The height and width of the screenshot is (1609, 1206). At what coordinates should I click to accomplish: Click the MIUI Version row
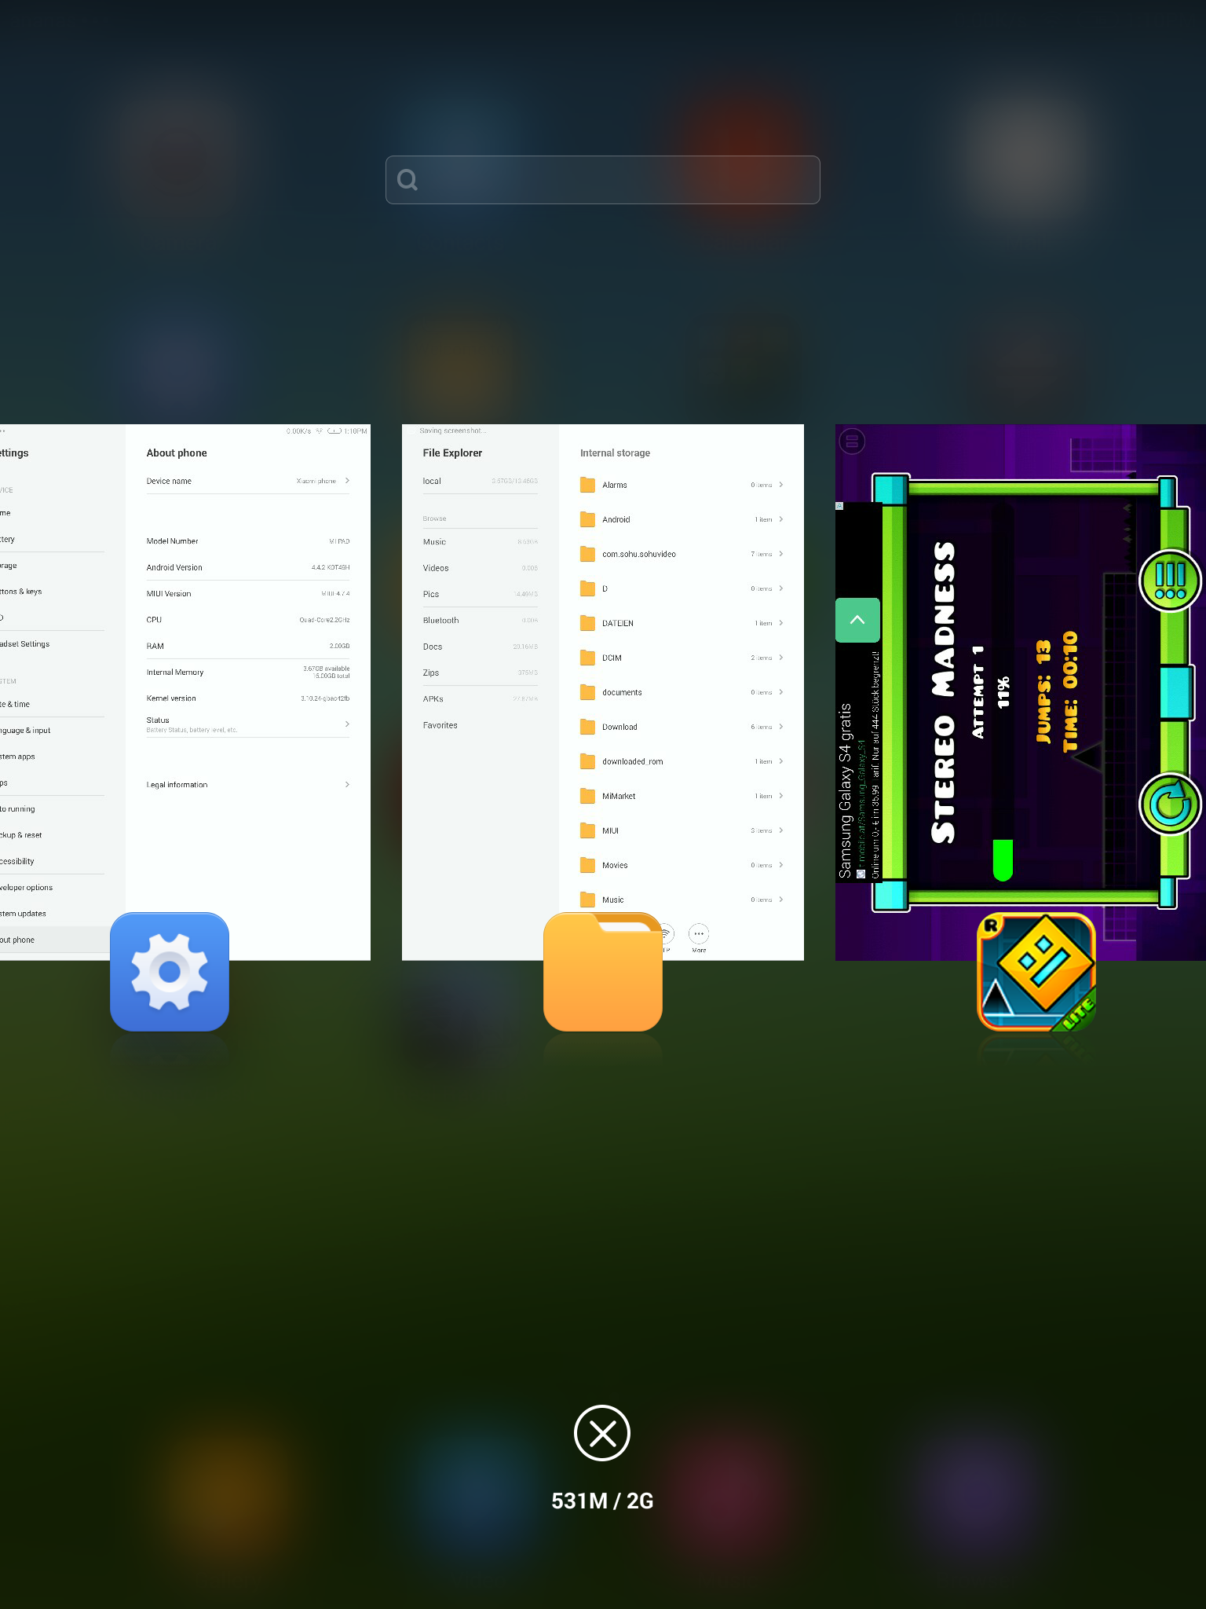(247, 593)
